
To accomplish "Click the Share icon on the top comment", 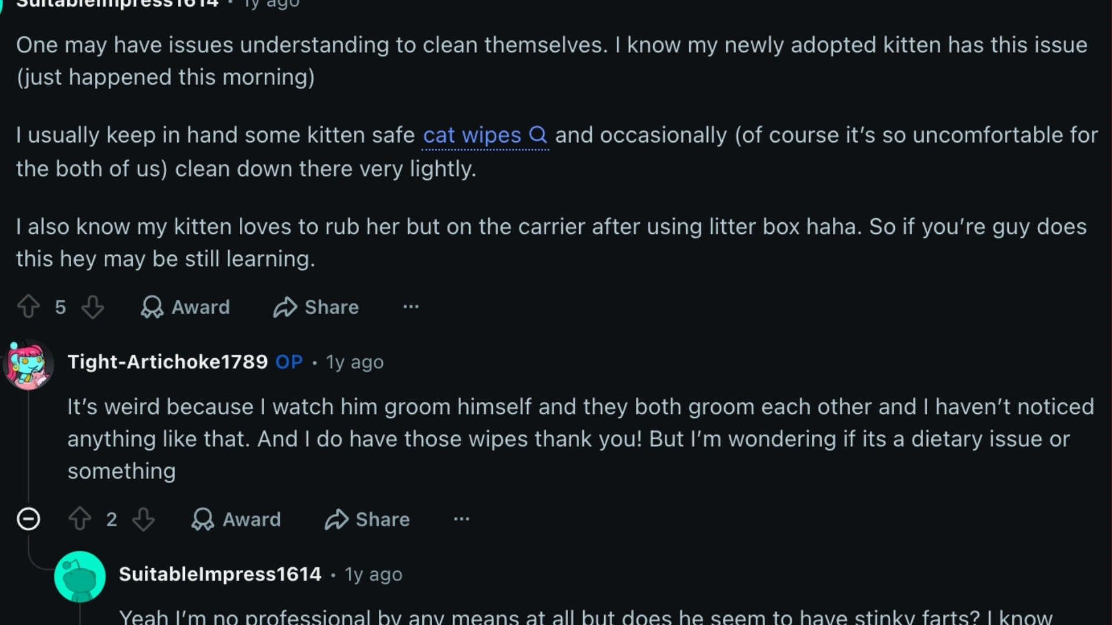I will click(316, 307).
